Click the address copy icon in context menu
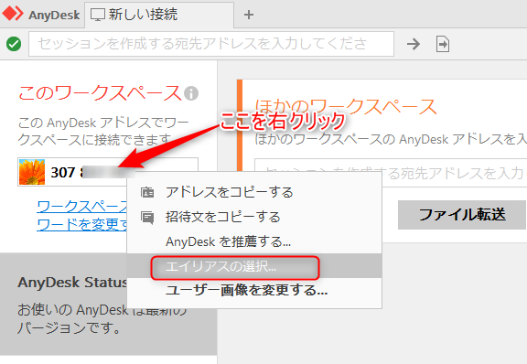The width and height of the screenshot is (527, 364). pyautogui.click(x=147, y=193)
